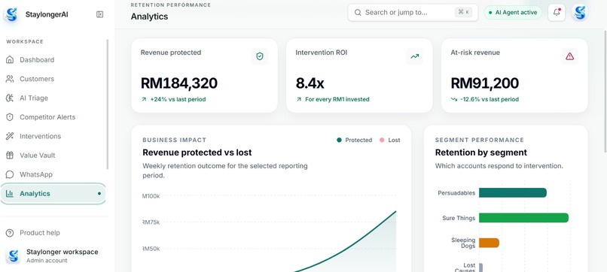Click the Sleeping Dogs orange bar
The image size is (607, 272).
pos(489,243)
